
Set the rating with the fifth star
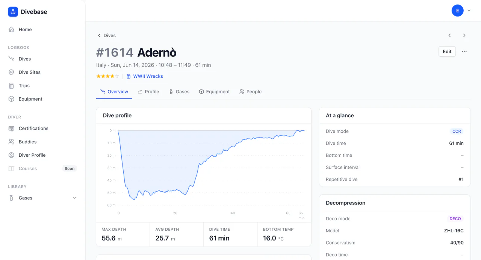click(117, 76)
